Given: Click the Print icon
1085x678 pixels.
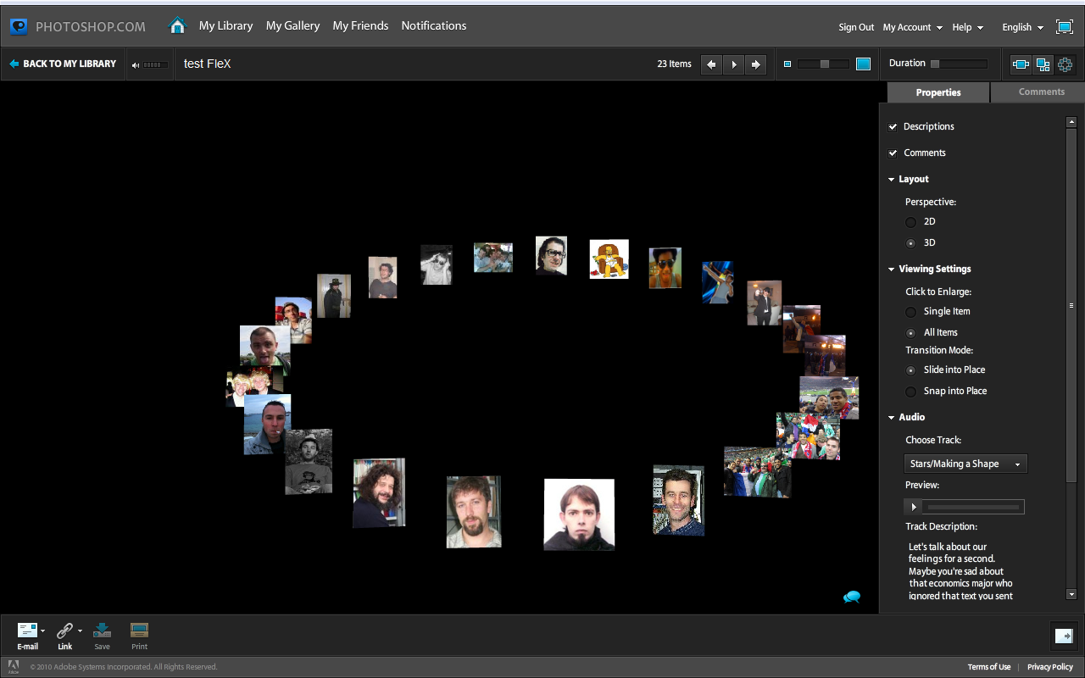Looking at the screenshot, I should tap(139, 631).
